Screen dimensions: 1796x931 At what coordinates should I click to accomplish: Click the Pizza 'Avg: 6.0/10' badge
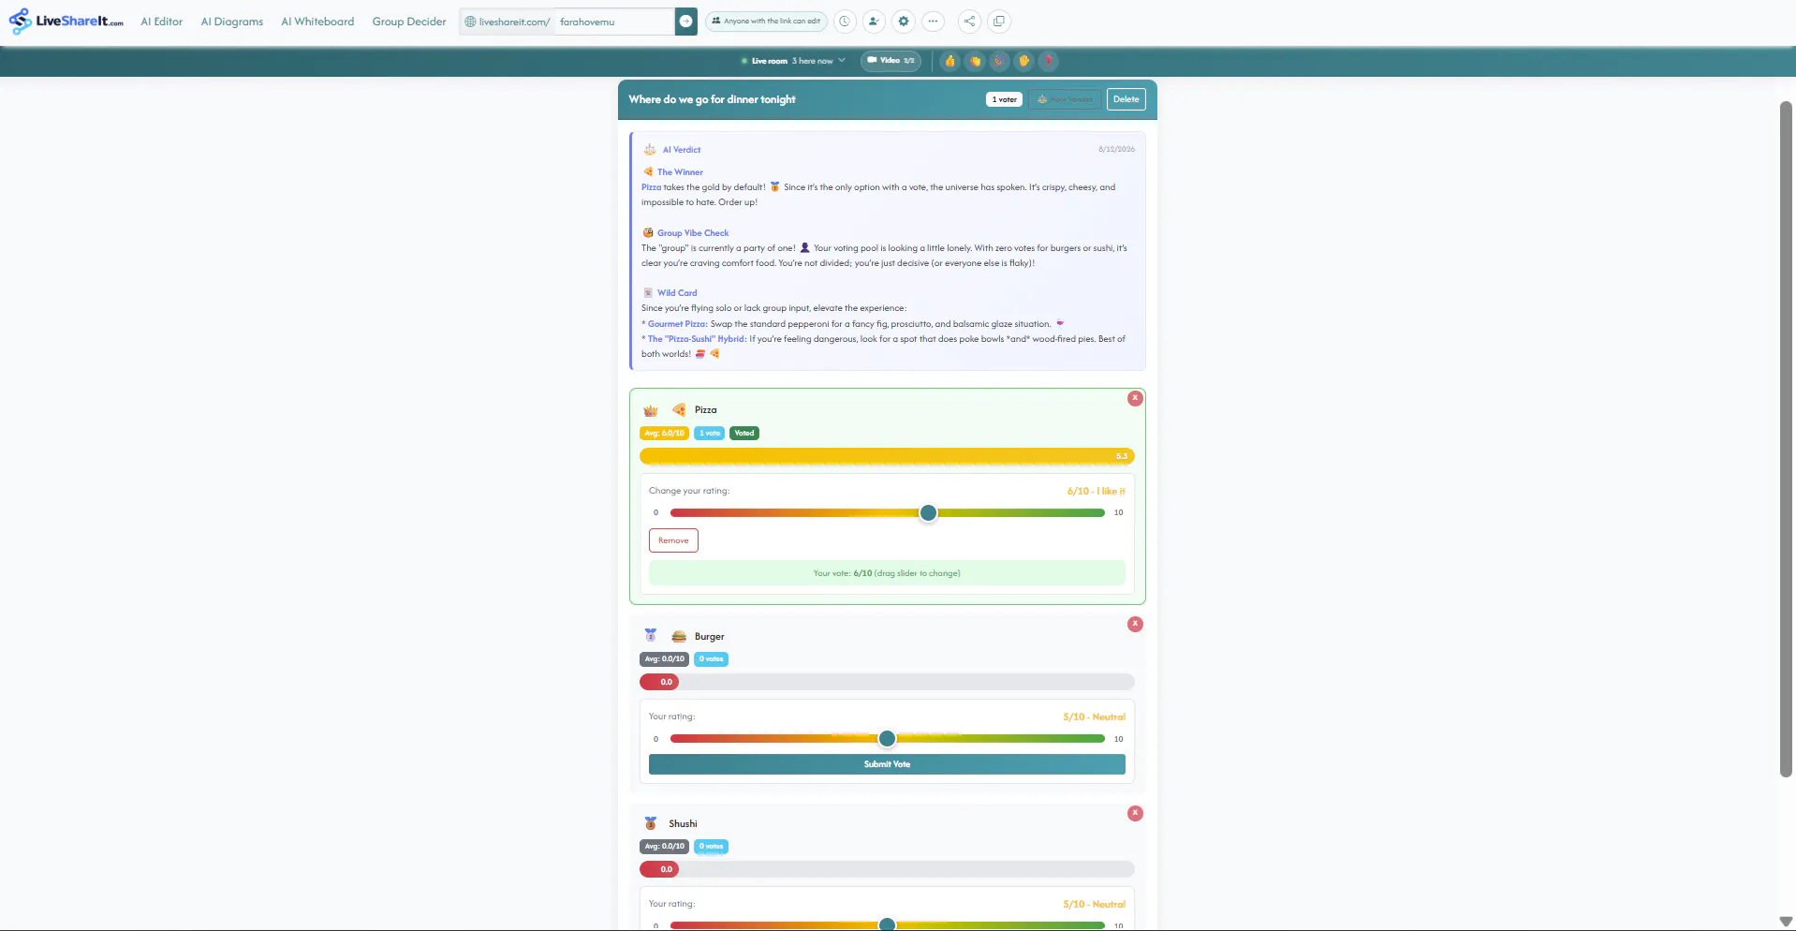[x=665, y=433]
